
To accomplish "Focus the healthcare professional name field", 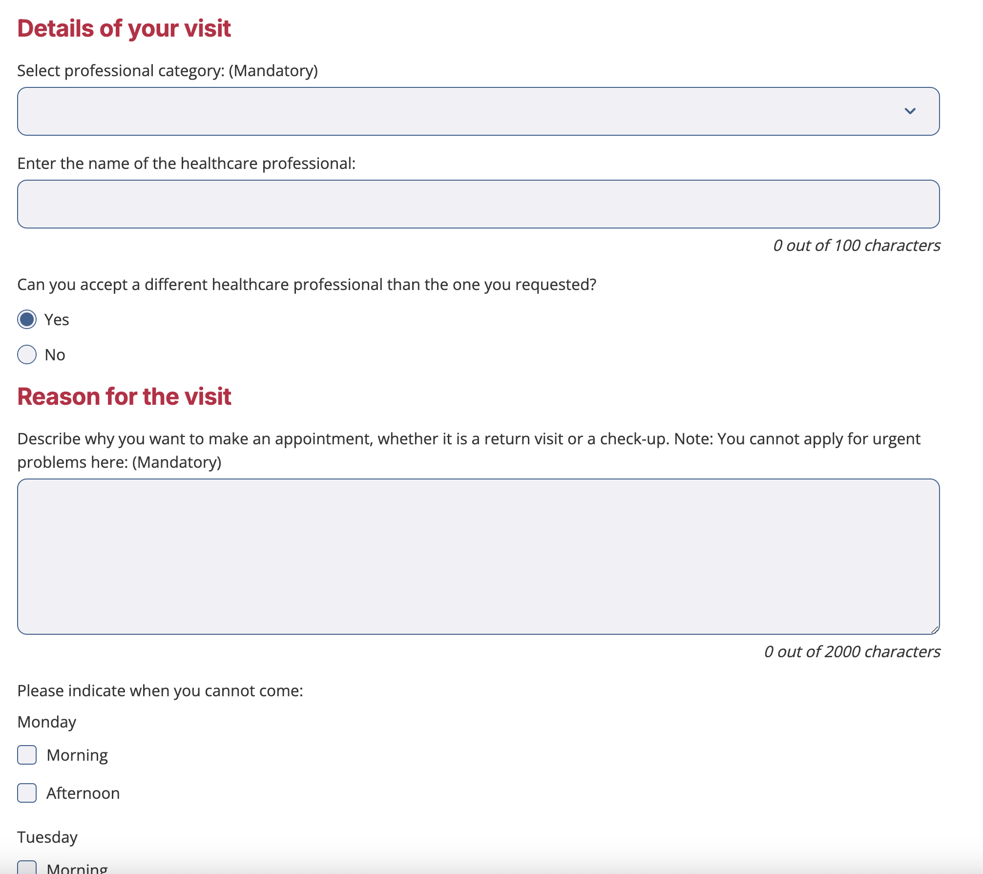I will [x=478, y=204].
